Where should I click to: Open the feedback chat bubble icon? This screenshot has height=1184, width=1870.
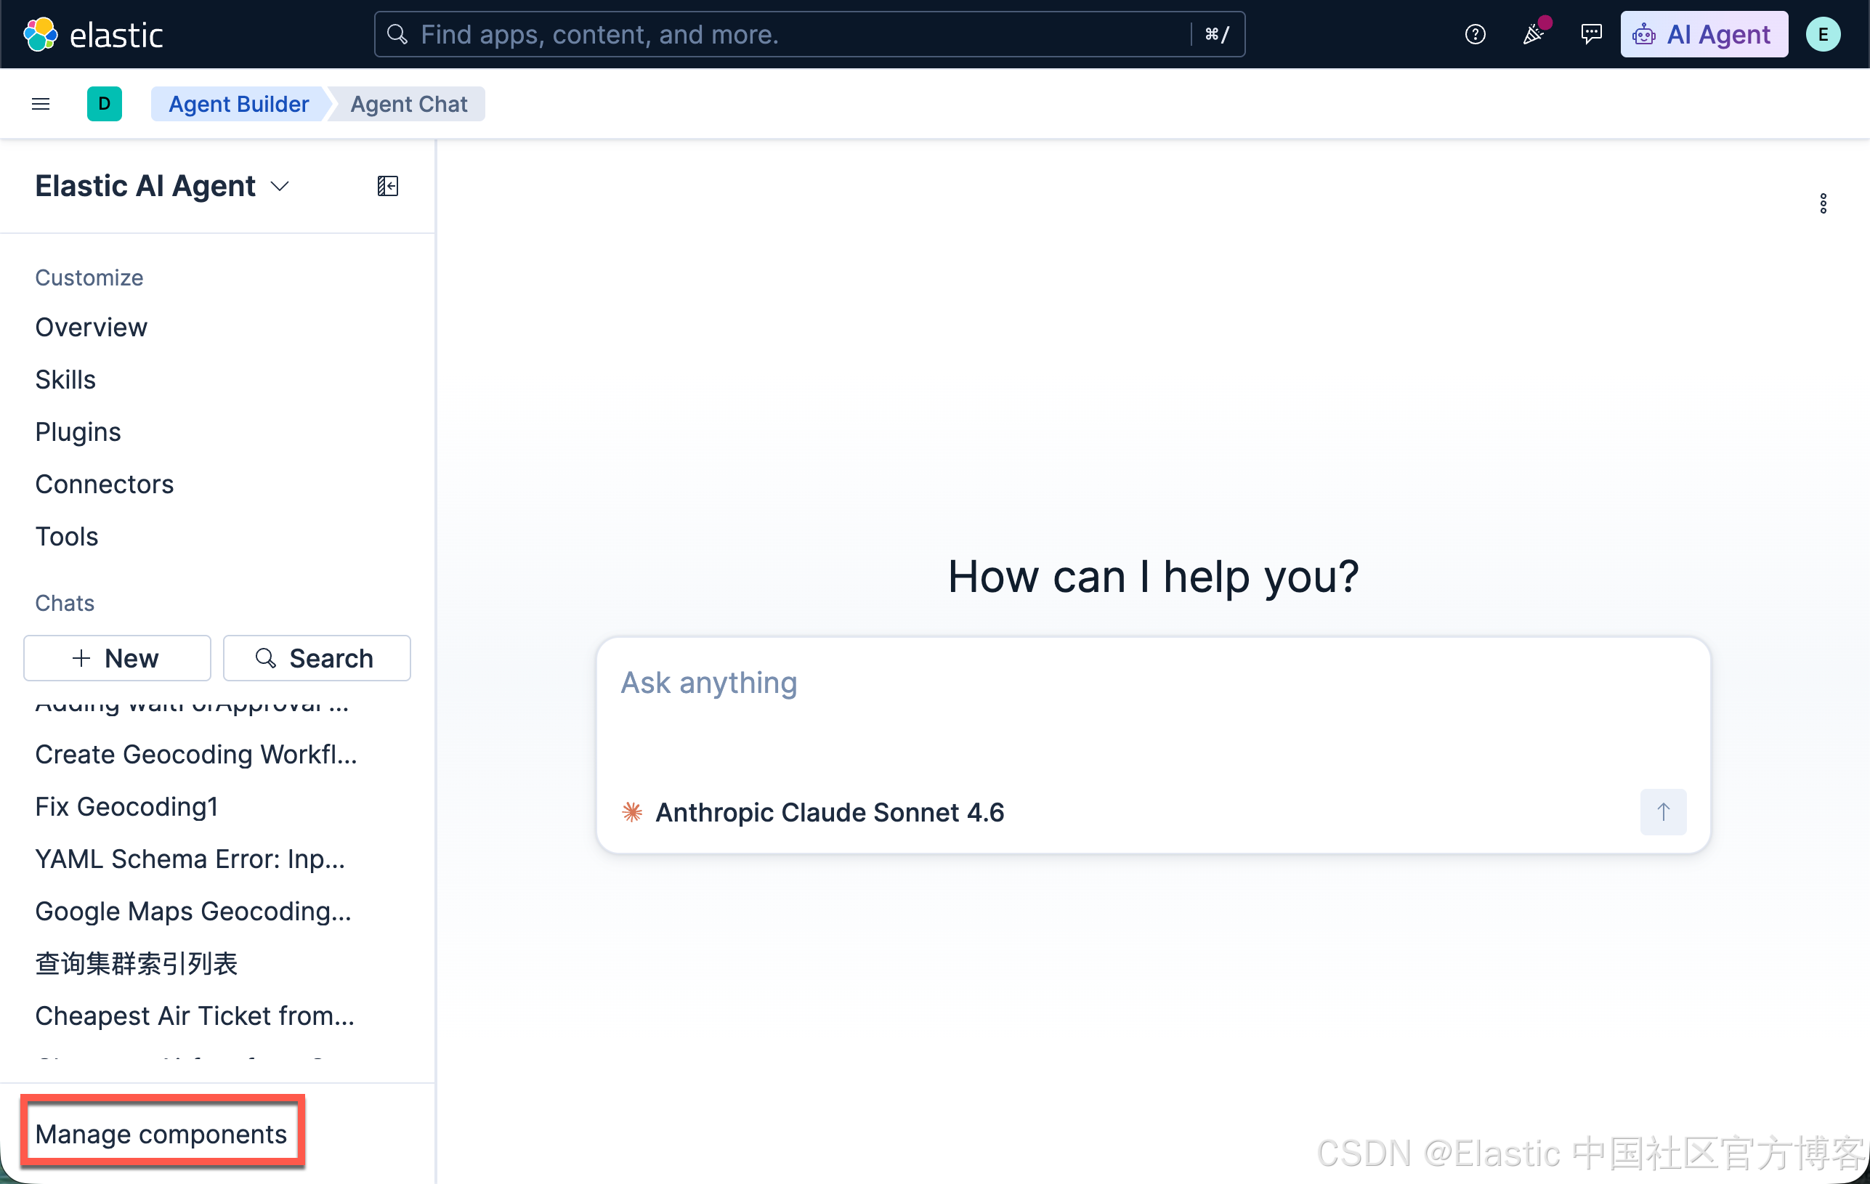tap(1591, 34)
